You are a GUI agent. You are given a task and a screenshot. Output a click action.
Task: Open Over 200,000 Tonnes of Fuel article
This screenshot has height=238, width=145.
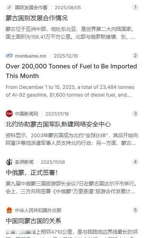(72, 71)
